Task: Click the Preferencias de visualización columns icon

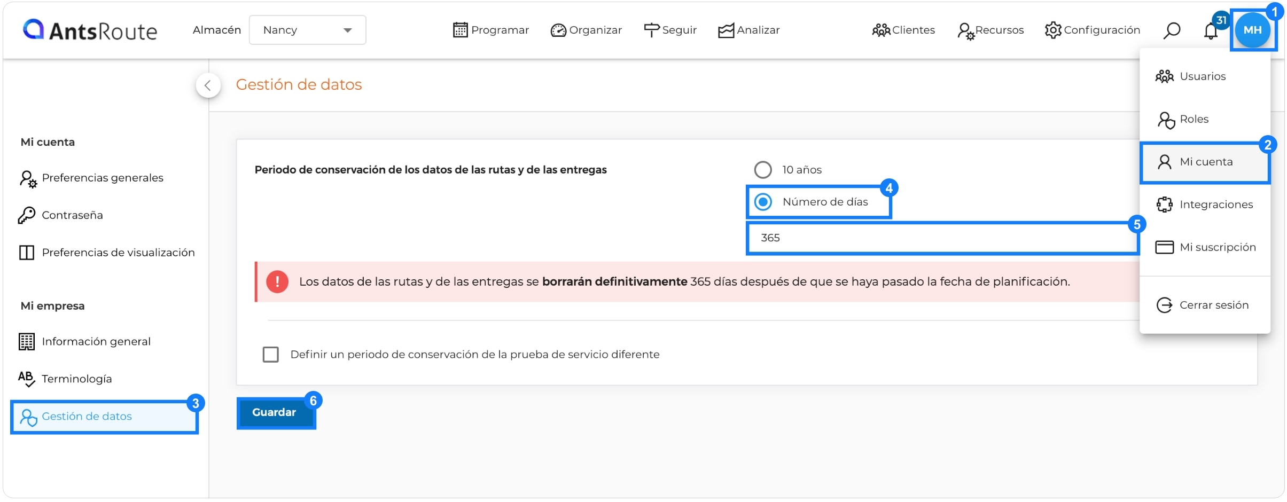Action: pyautogui.click(x=27, y=253)
